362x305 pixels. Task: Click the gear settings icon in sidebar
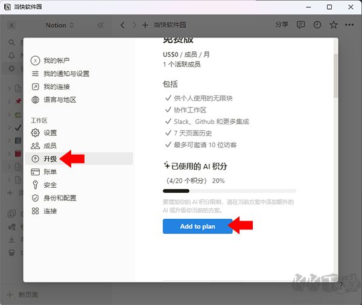tap(11, 68)
